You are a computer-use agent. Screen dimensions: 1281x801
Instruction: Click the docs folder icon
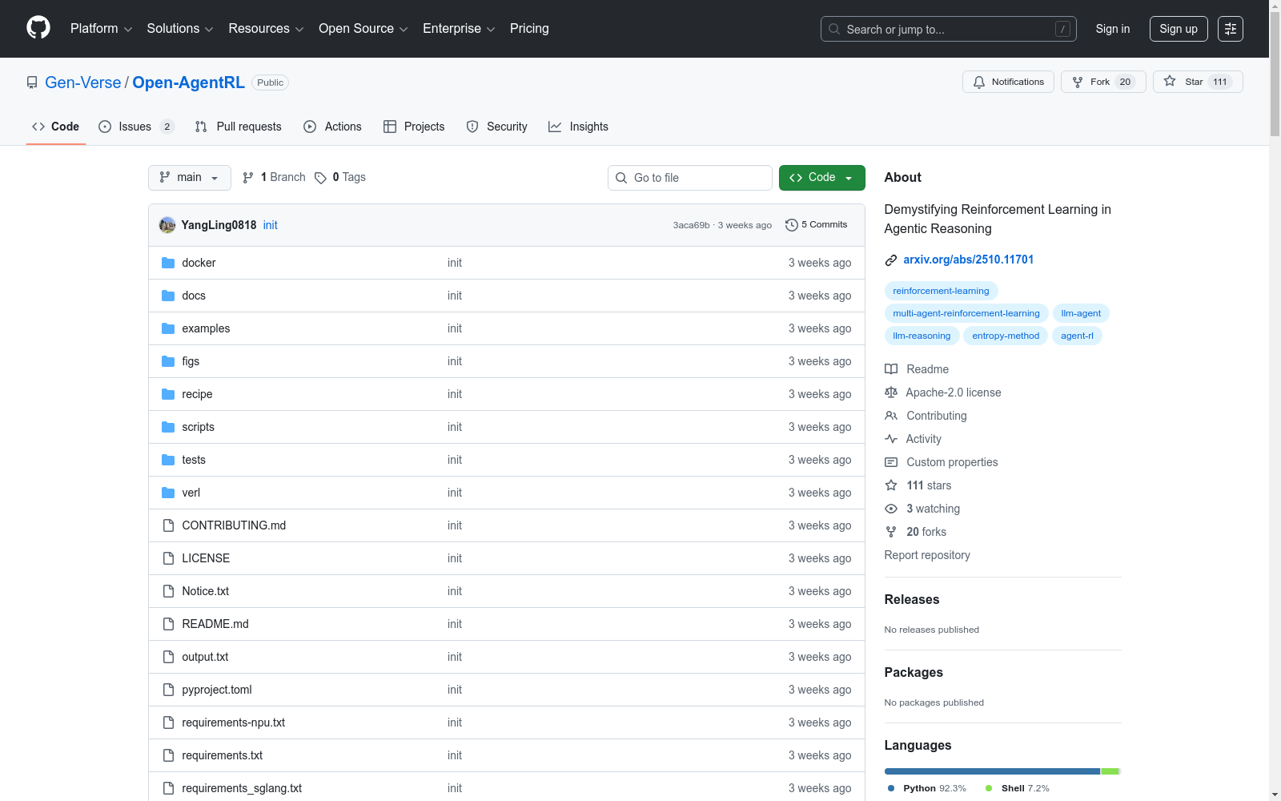(x=168, y=296)
